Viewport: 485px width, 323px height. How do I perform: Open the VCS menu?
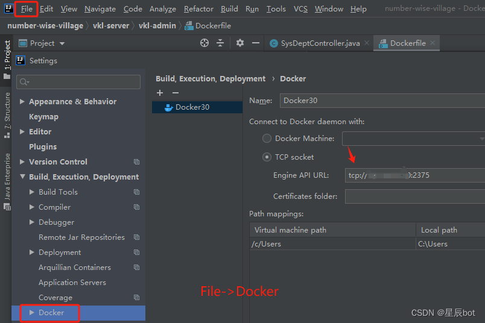[x=300, y=9]
